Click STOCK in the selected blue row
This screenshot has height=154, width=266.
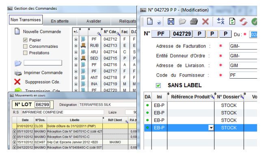coord(229,128)
